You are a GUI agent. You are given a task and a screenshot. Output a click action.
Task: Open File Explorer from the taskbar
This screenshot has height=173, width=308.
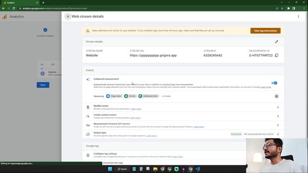point(155,169)
